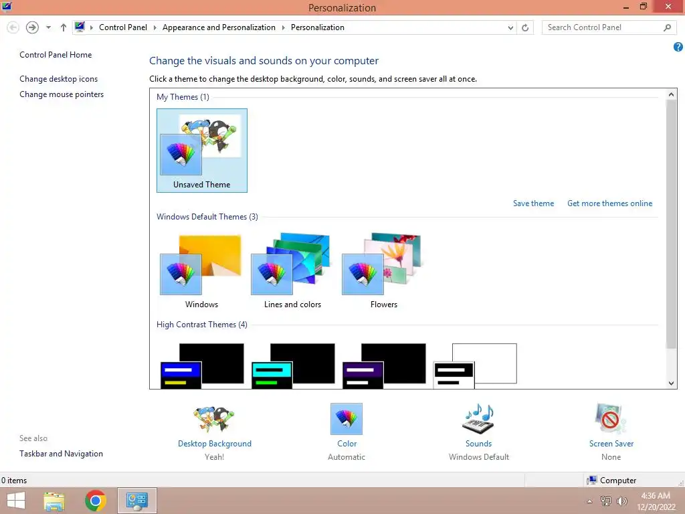
Task: Open the recent locations dropdown arrow
Action: (48, 27)
